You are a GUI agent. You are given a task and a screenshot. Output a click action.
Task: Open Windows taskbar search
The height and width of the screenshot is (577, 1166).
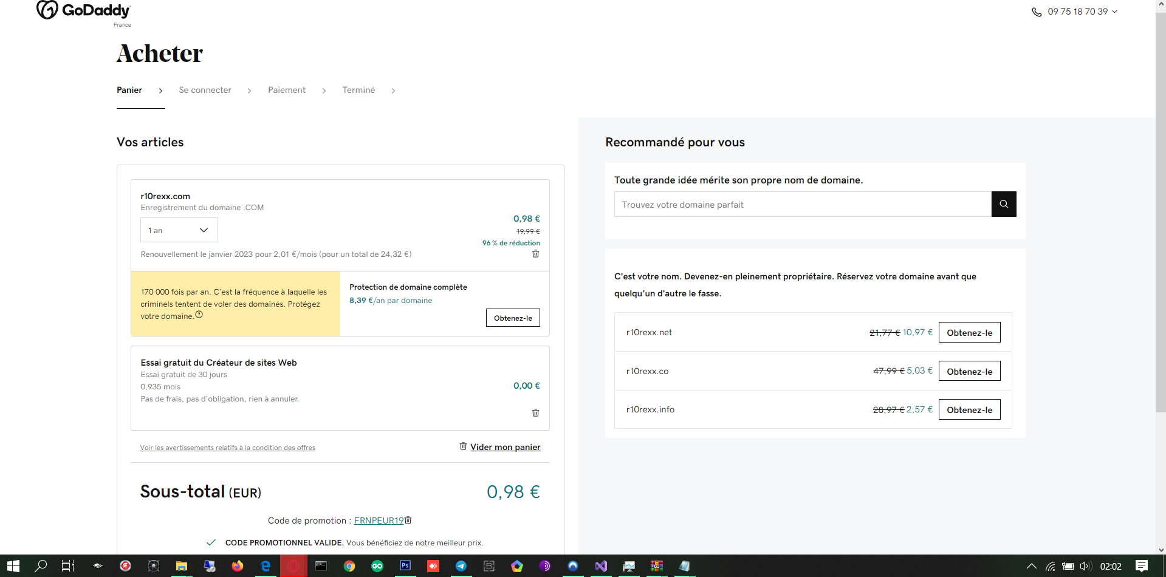pos(41,566)
